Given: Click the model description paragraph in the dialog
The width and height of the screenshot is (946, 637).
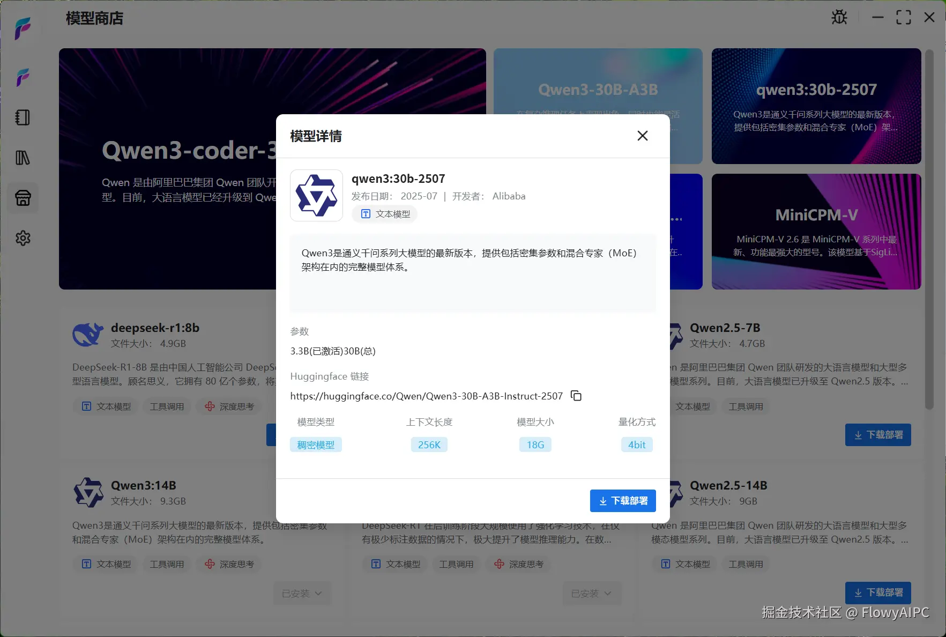Looking at the screenshot, I should 469,260.
